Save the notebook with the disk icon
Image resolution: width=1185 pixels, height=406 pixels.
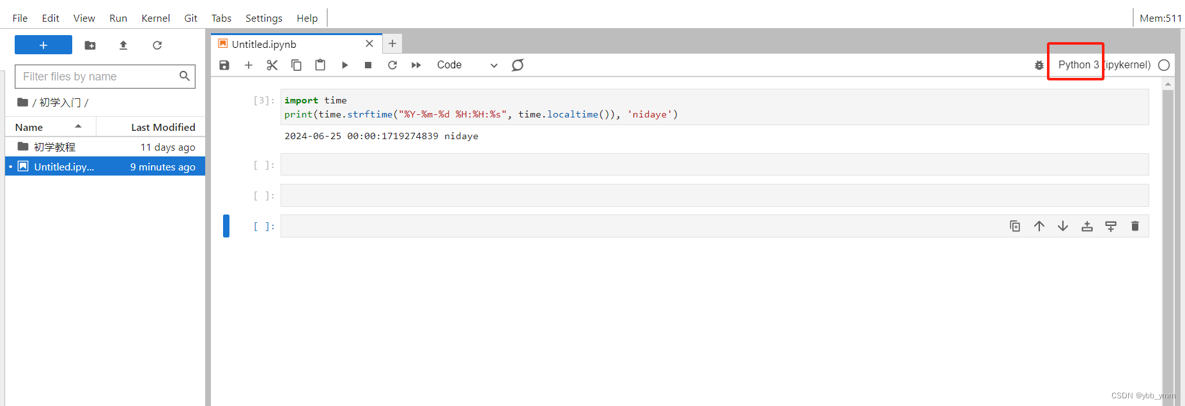tap(224, 65)
